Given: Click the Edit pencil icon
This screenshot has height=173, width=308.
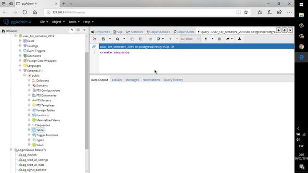Looking at the screenshot, I should [x=159, y=39].
